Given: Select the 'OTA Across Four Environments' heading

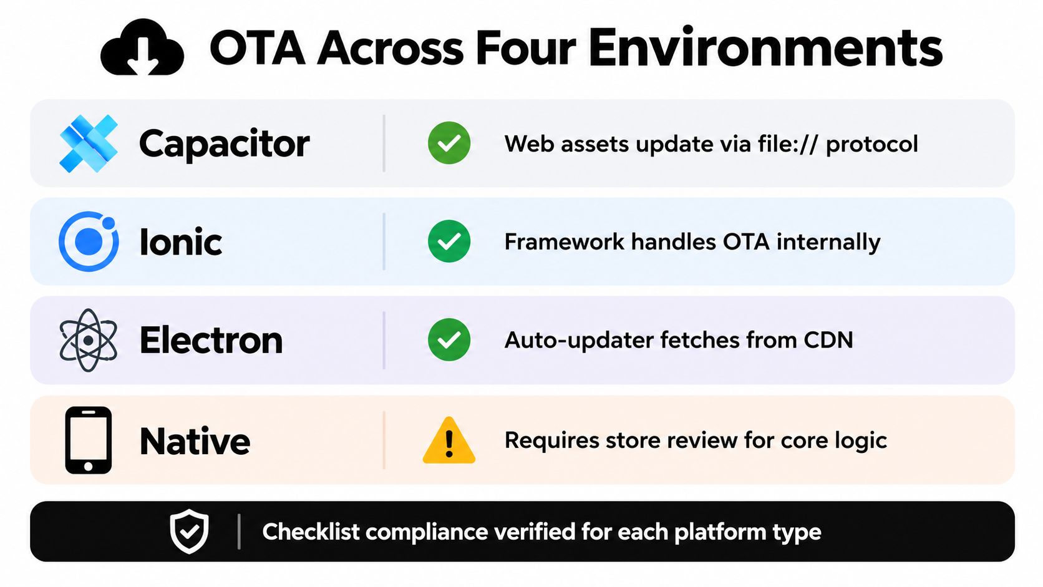Looking at the screenshot, I should click(576, 48).
